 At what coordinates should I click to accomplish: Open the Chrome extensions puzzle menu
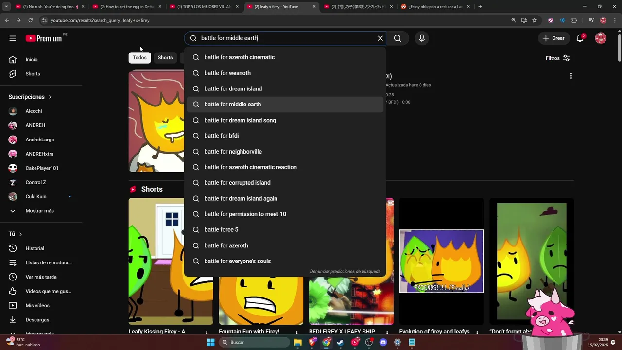574,20
